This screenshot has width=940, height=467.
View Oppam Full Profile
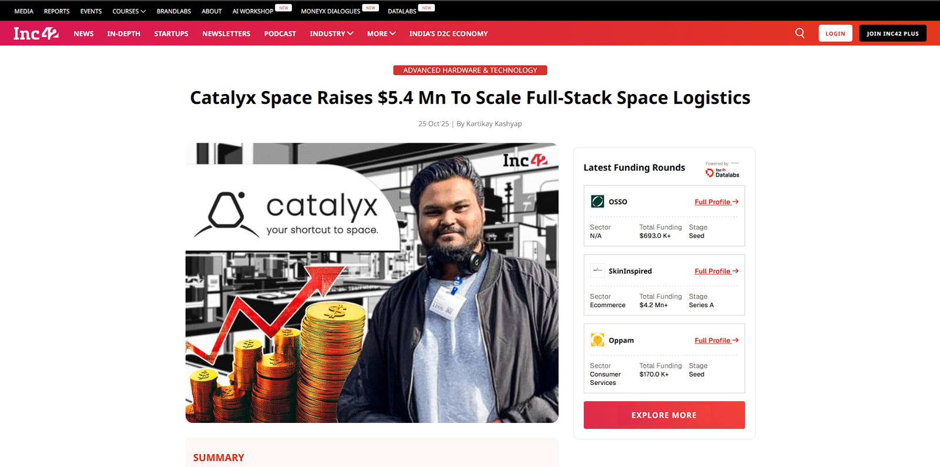point(716,341)
